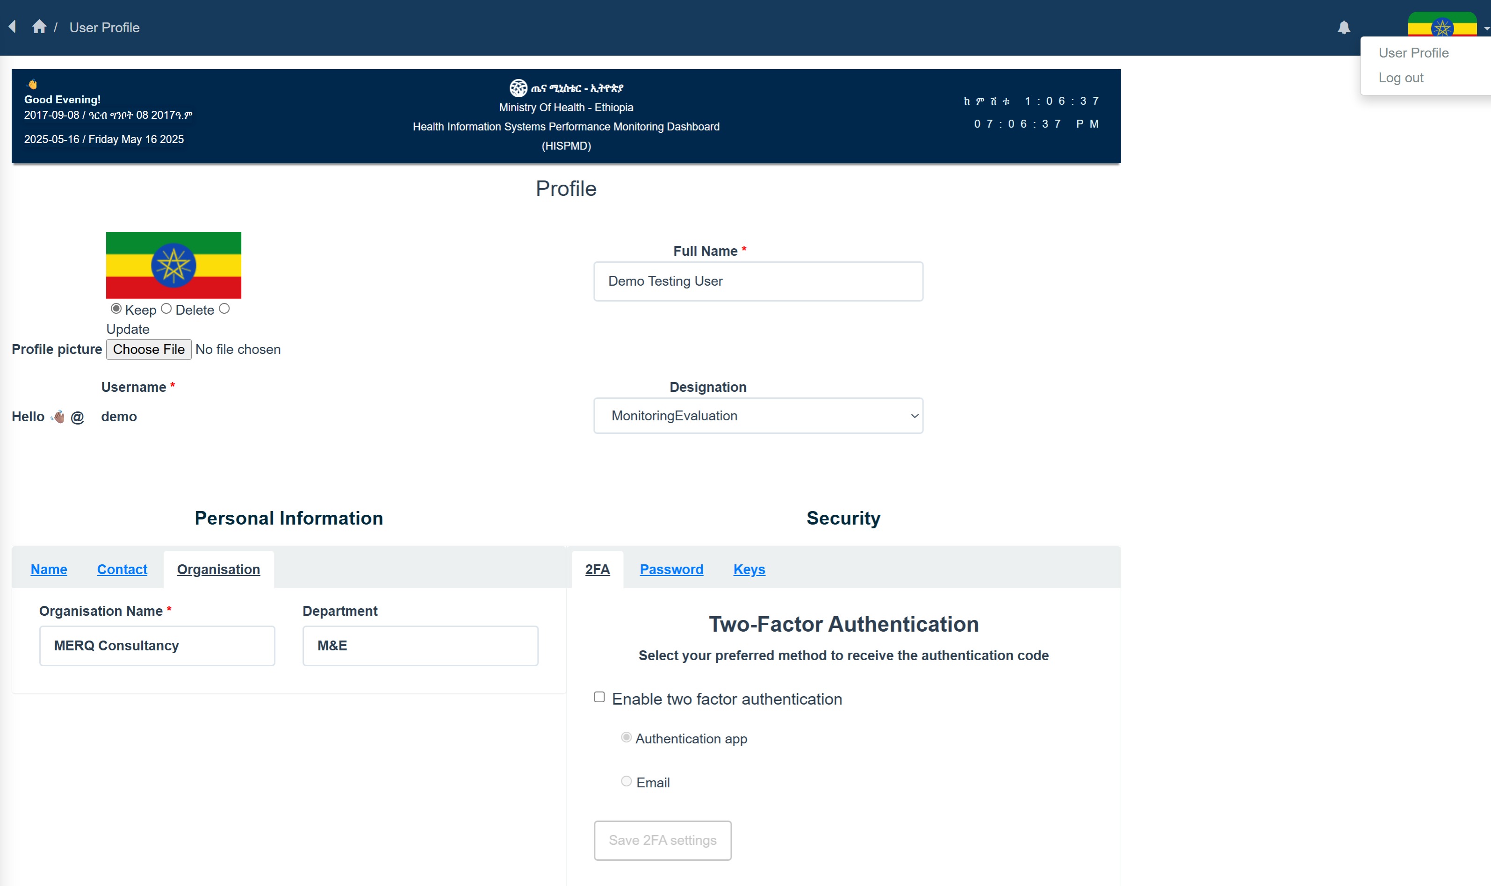Open the Keys security tab
Viewport: 1491px width, 886px height.
coord(749,569)
